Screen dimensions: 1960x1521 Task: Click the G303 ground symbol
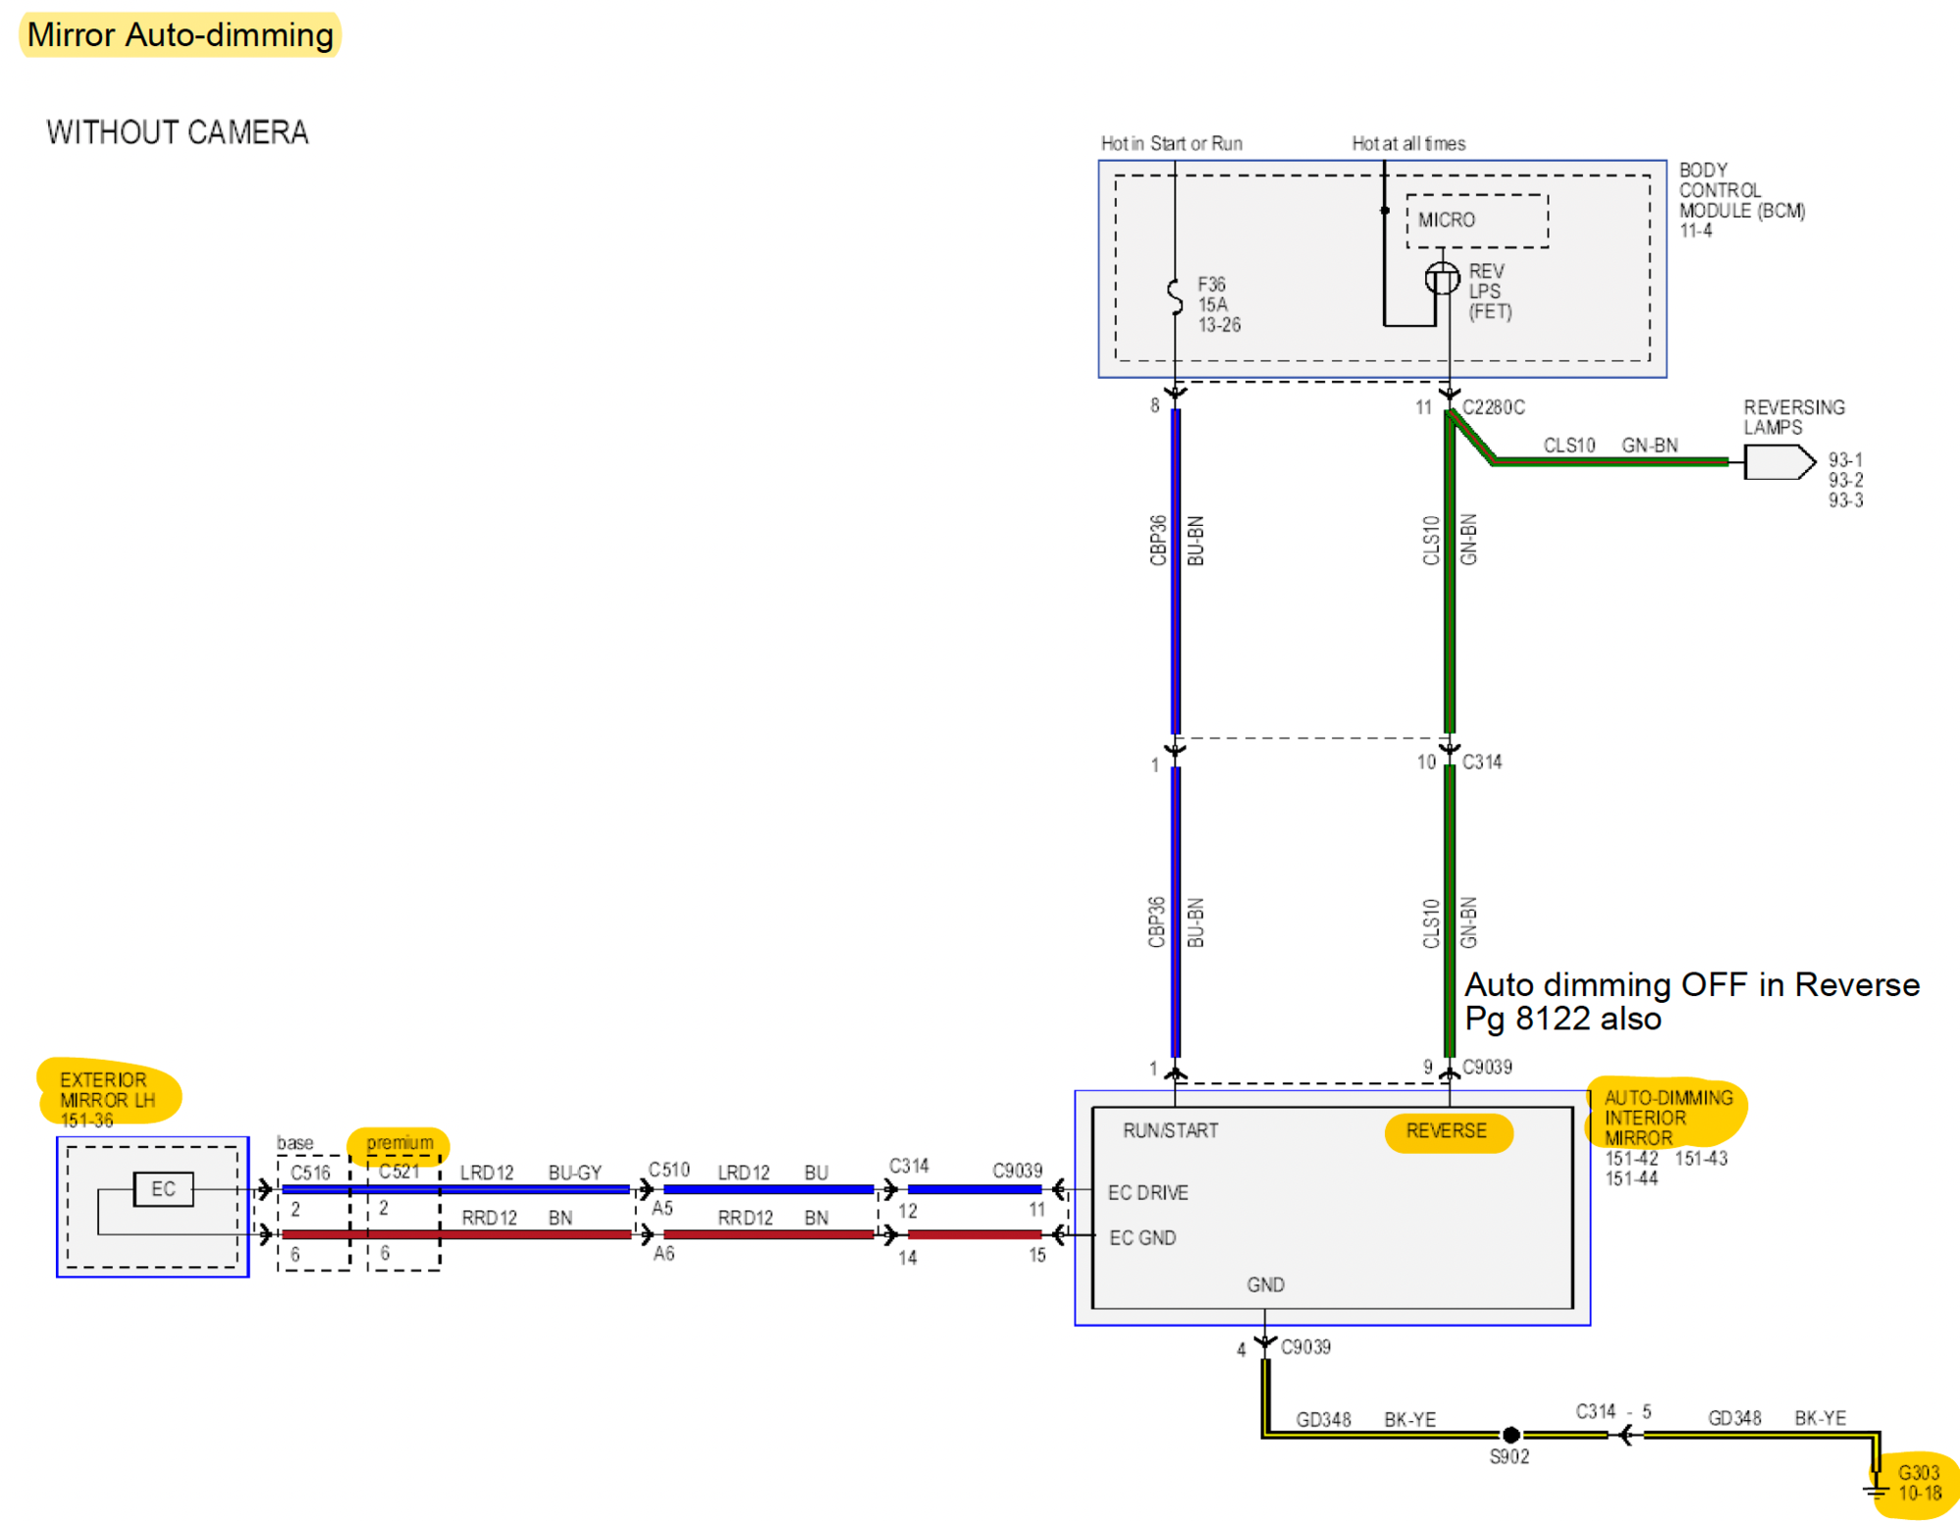click(x=1876, y=1490)
